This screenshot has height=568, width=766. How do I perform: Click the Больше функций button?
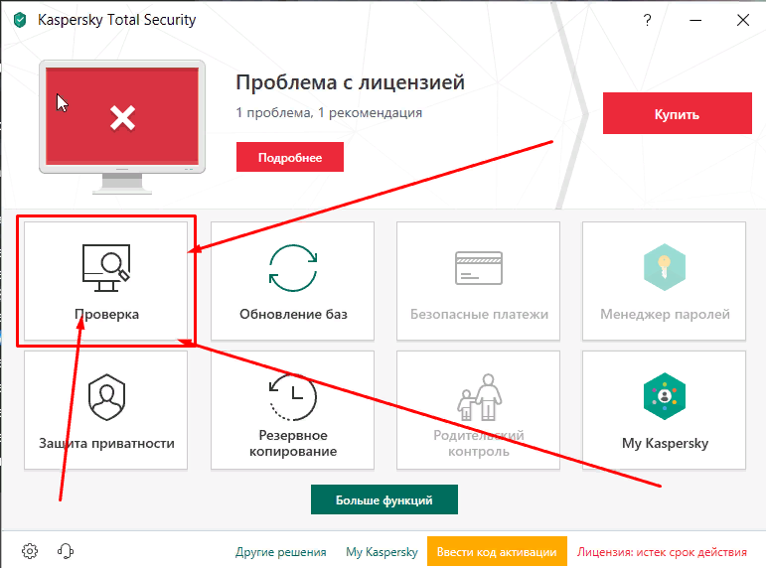[x=383, y=499]
